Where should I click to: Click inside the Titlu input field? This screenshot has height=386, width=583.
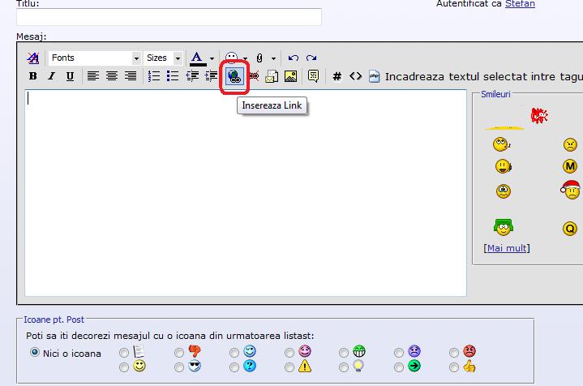[x=169, y=17]
